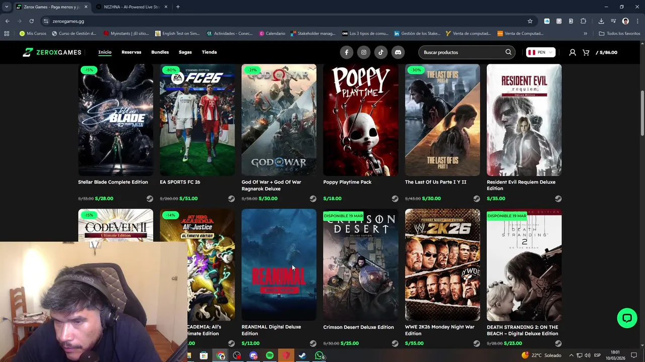Image resolution: width=645 pixels, height=362 pixels.
Task: Click platform icon beside EA SPORTS FC 26 price
Action: pos(231,199)
